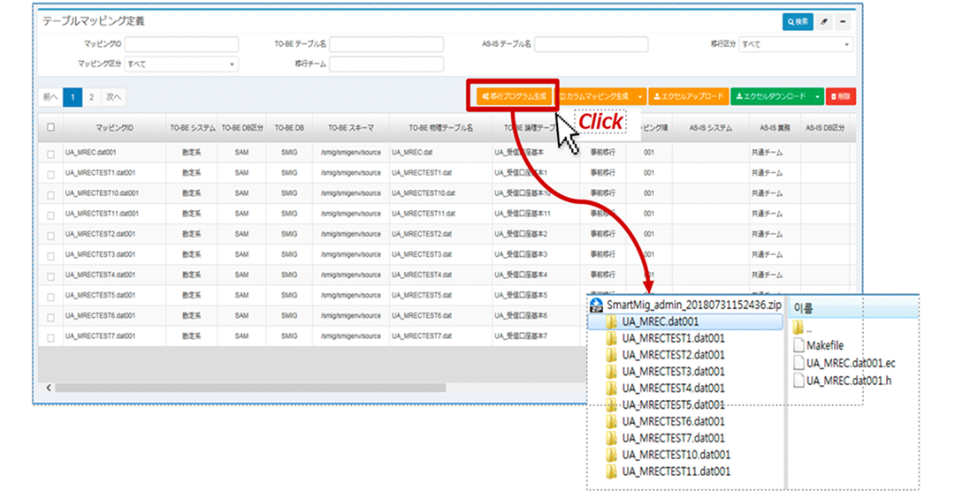Go to page 2 of results

91,95
